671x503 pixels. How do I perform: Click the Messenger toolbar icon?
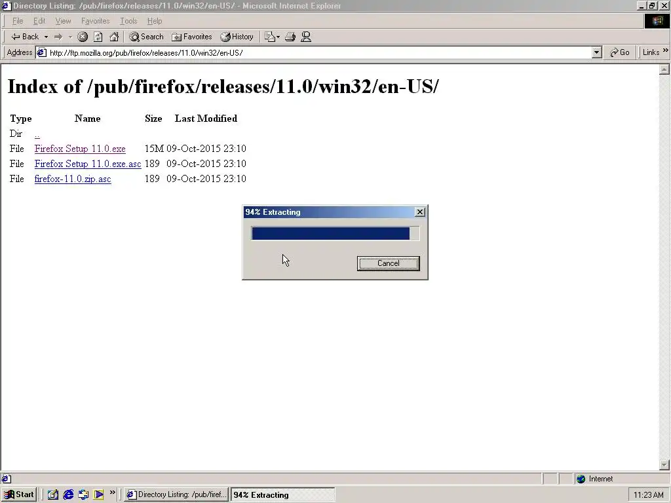pyautogui.click(x=306, y=37)
